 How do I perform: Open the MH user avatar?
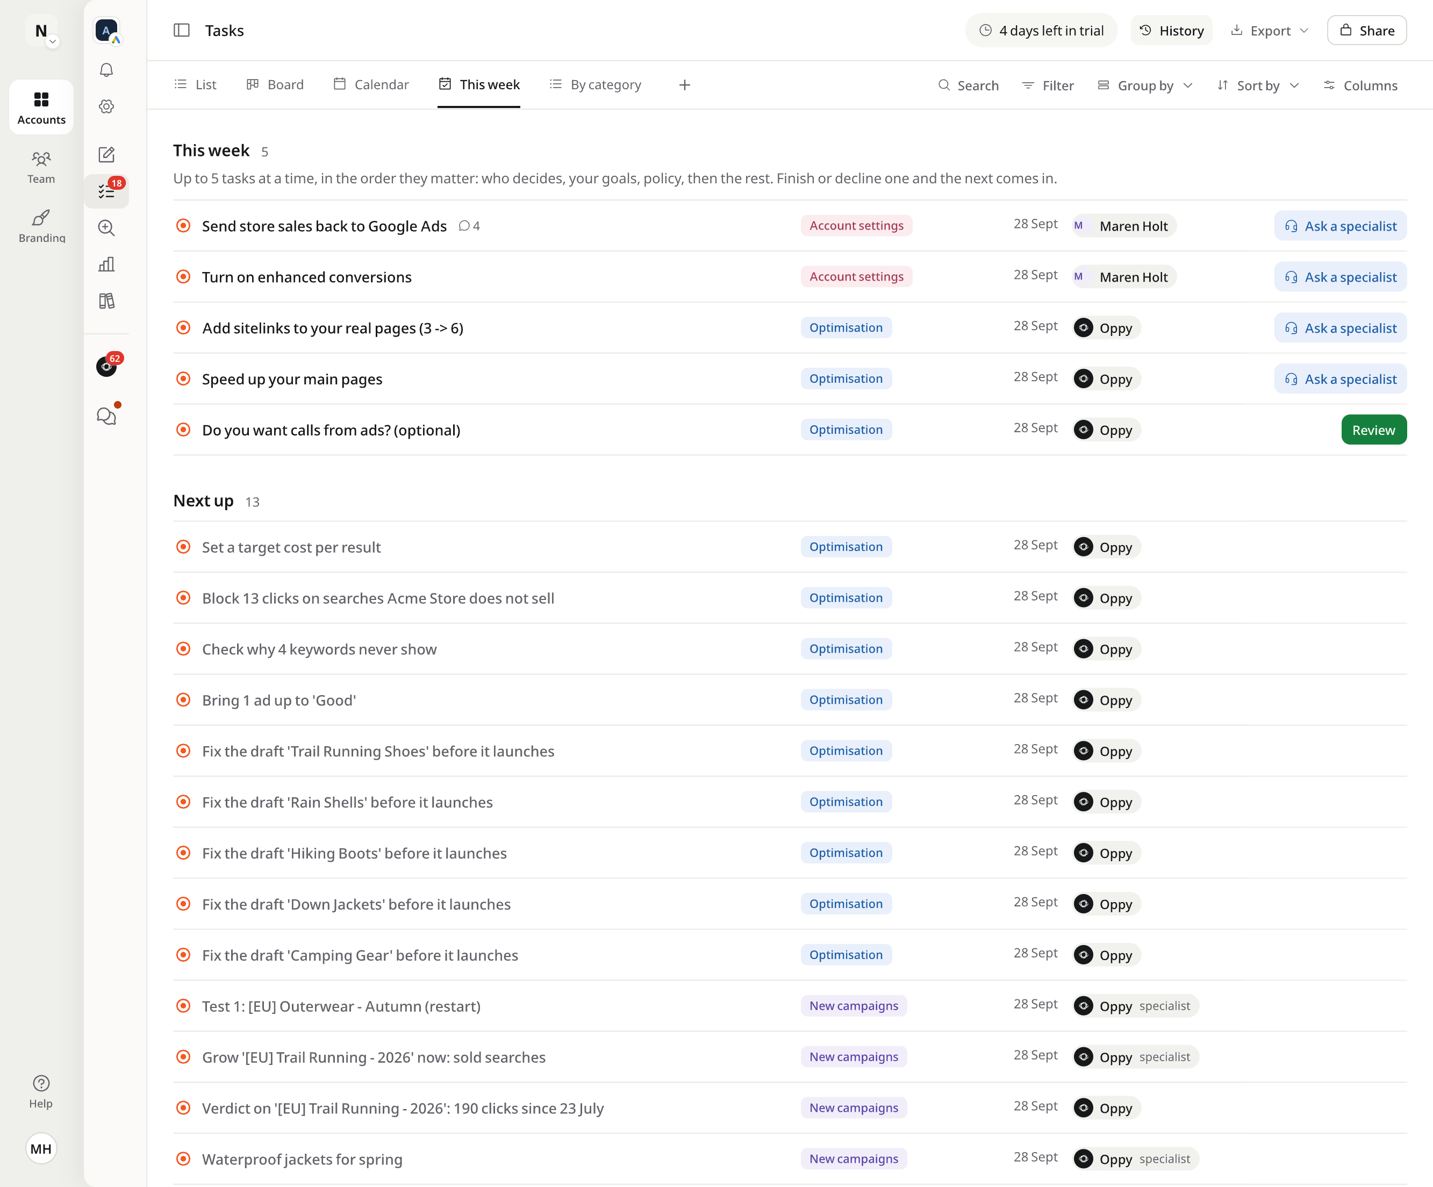pyautogui.click(x=41, y=1149)
